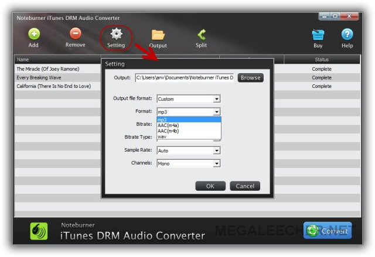Screen dimensions: 375x257
Task: Click Cancel in Setting dialog
Action: tap(245, 186)
